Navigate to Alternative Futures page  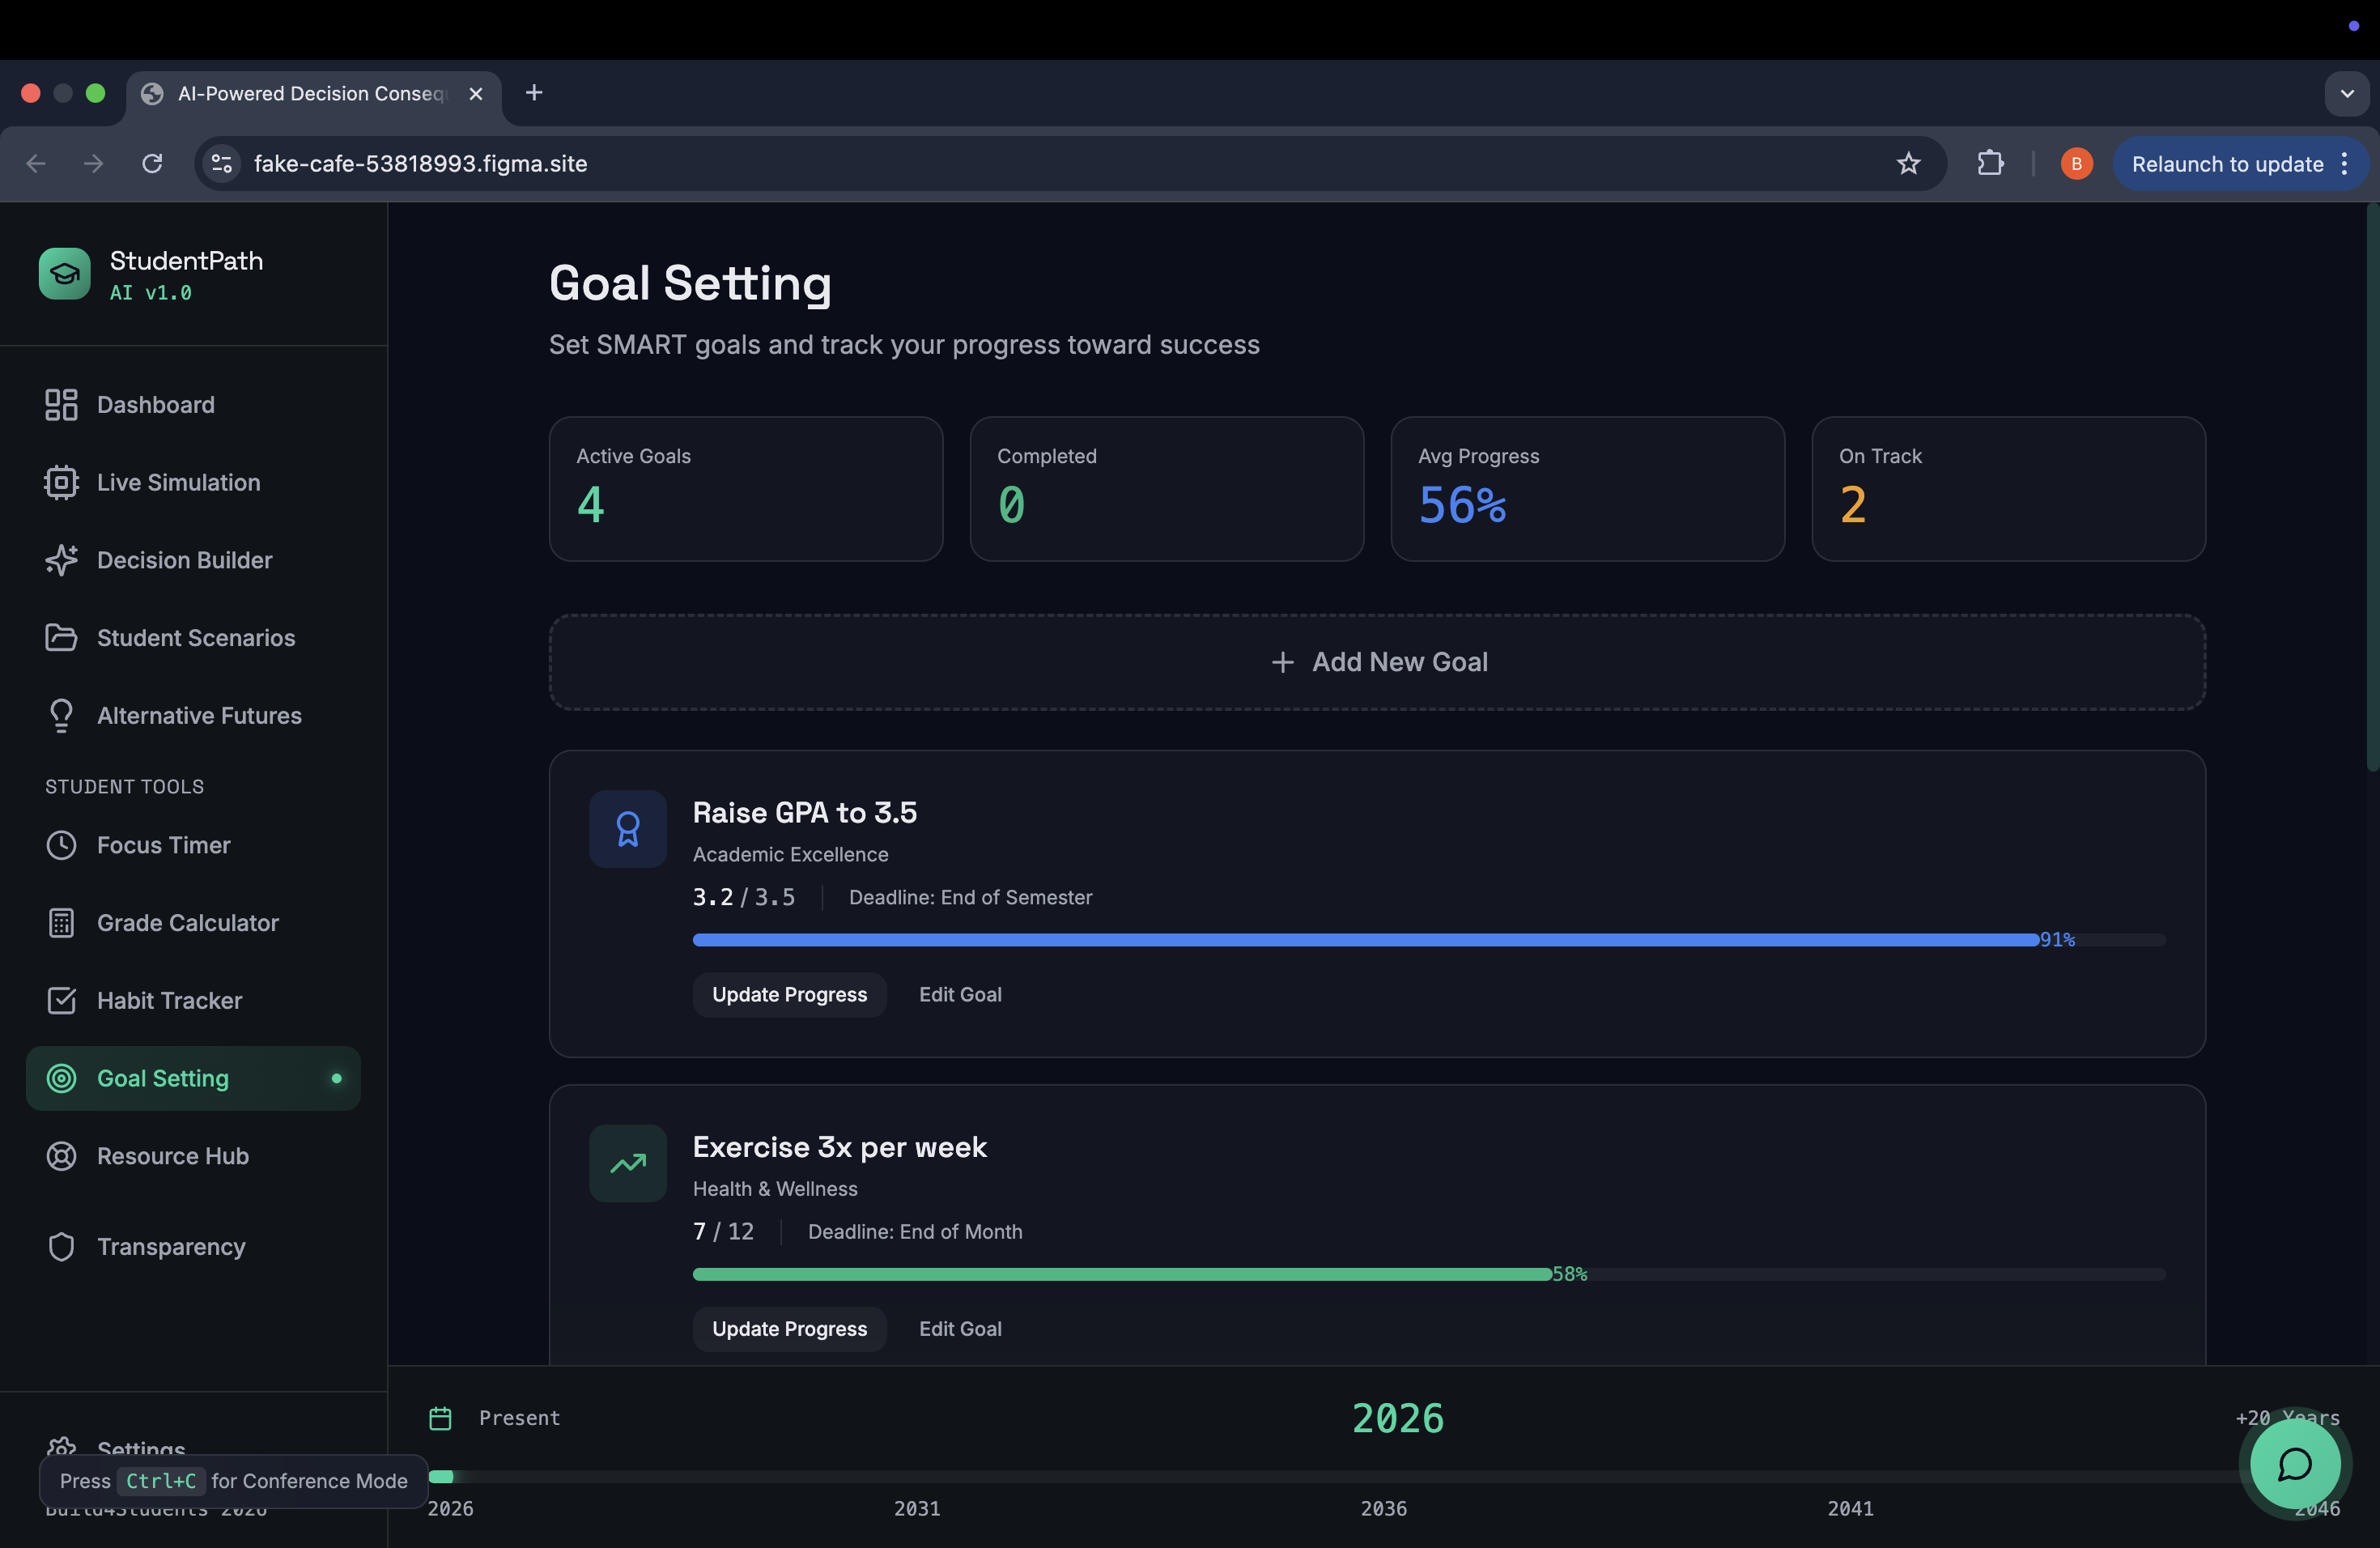point(199,715)
